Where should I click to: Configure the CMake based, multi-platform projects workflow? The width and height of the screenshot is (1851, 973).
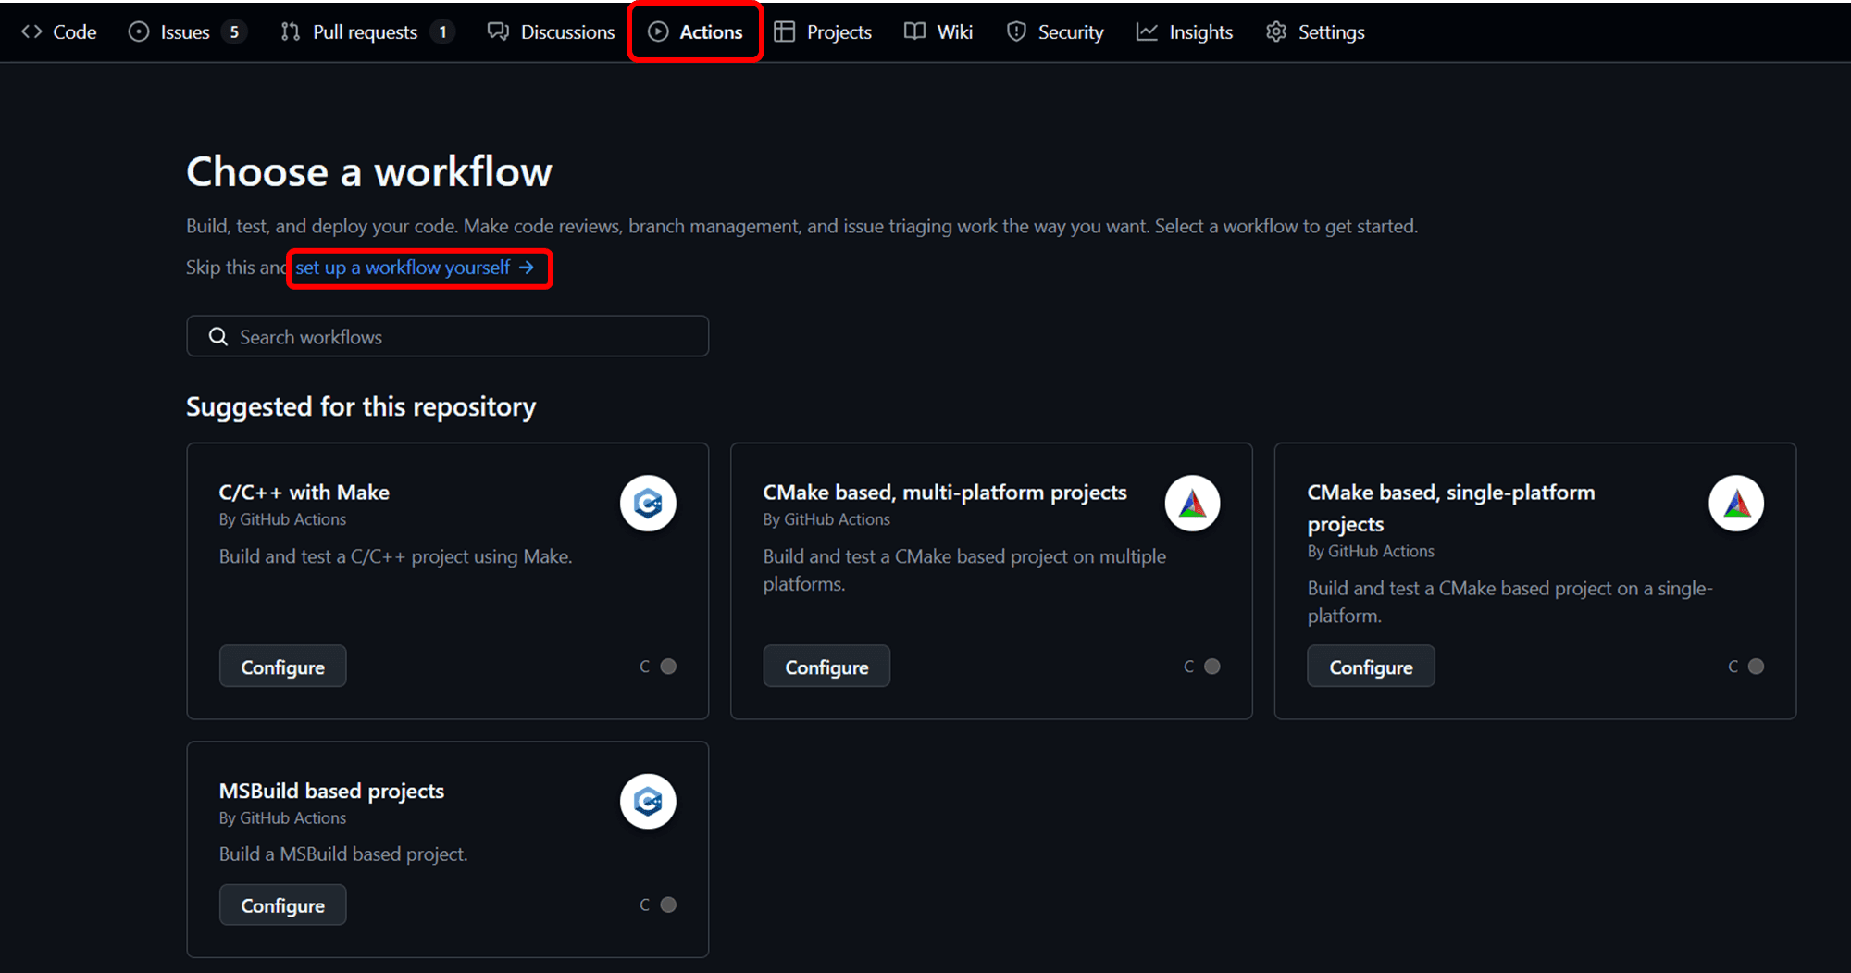tap(826, 667)
